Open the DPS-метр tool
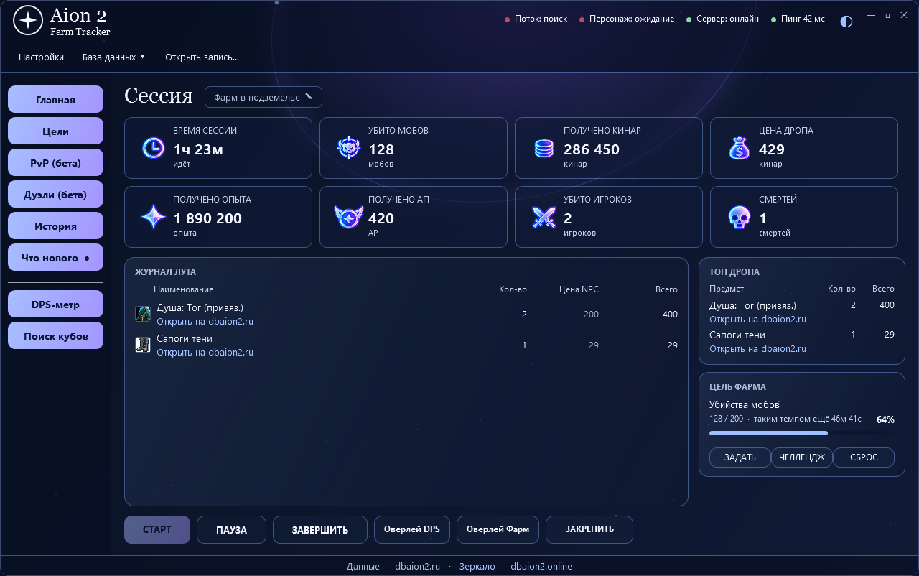Screen dimensions: 919x576 pos(55,305)
